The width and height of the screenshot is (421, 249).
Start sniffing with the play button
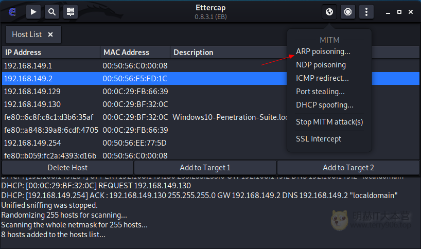(33, 12)
